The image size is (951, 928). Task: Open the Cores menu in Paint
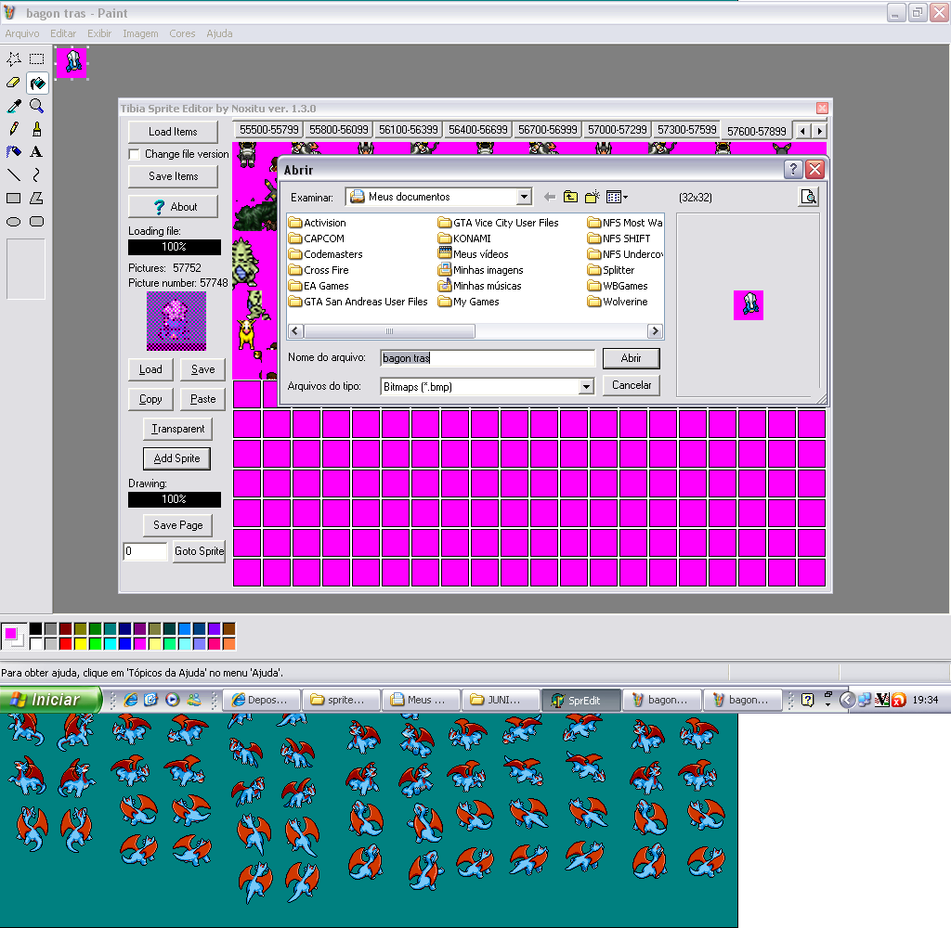click(x=182, y=33)
